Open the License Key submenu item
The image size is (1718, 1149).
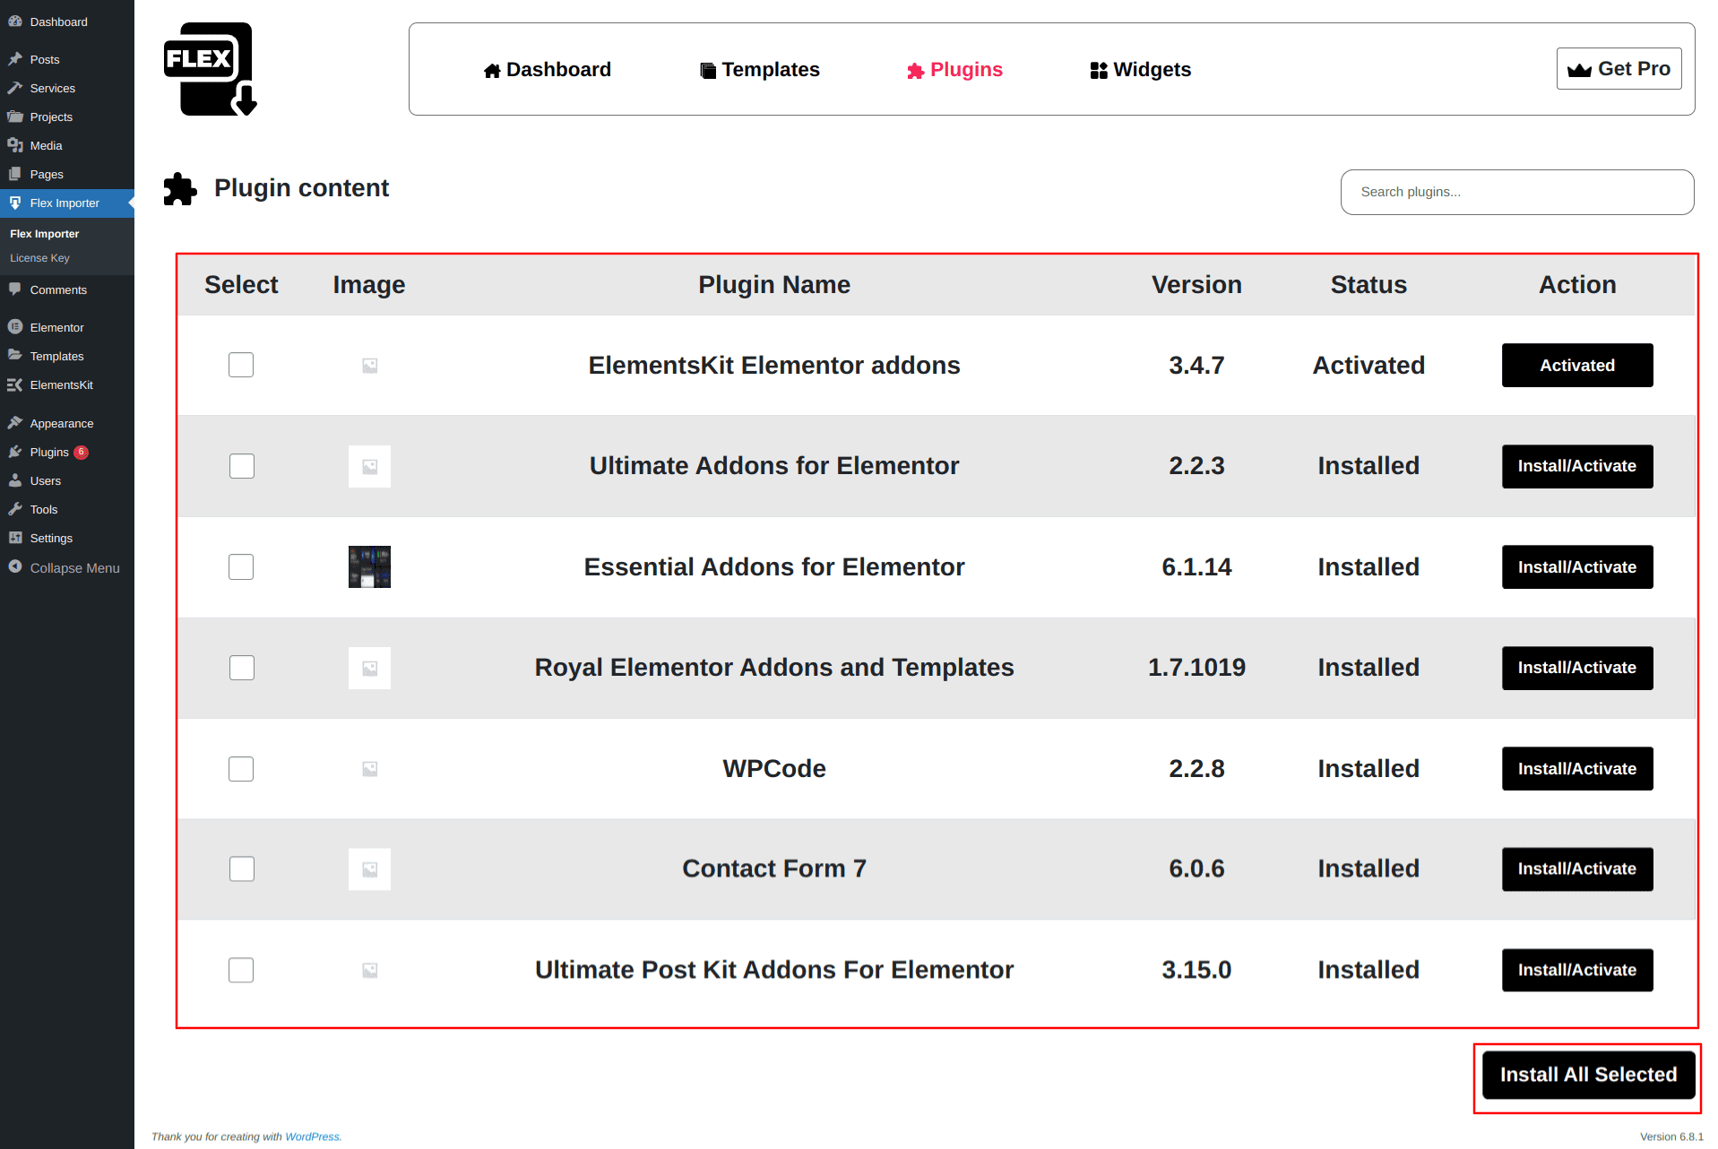[39, 258]
